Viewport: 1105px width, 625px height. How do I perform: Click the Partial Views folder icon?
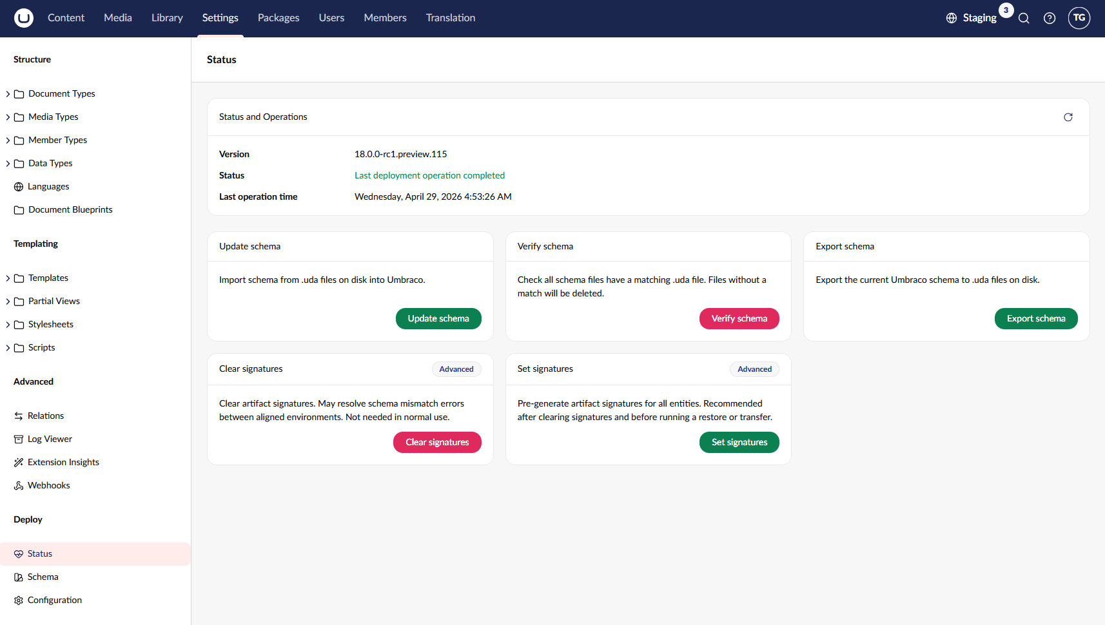19,302
